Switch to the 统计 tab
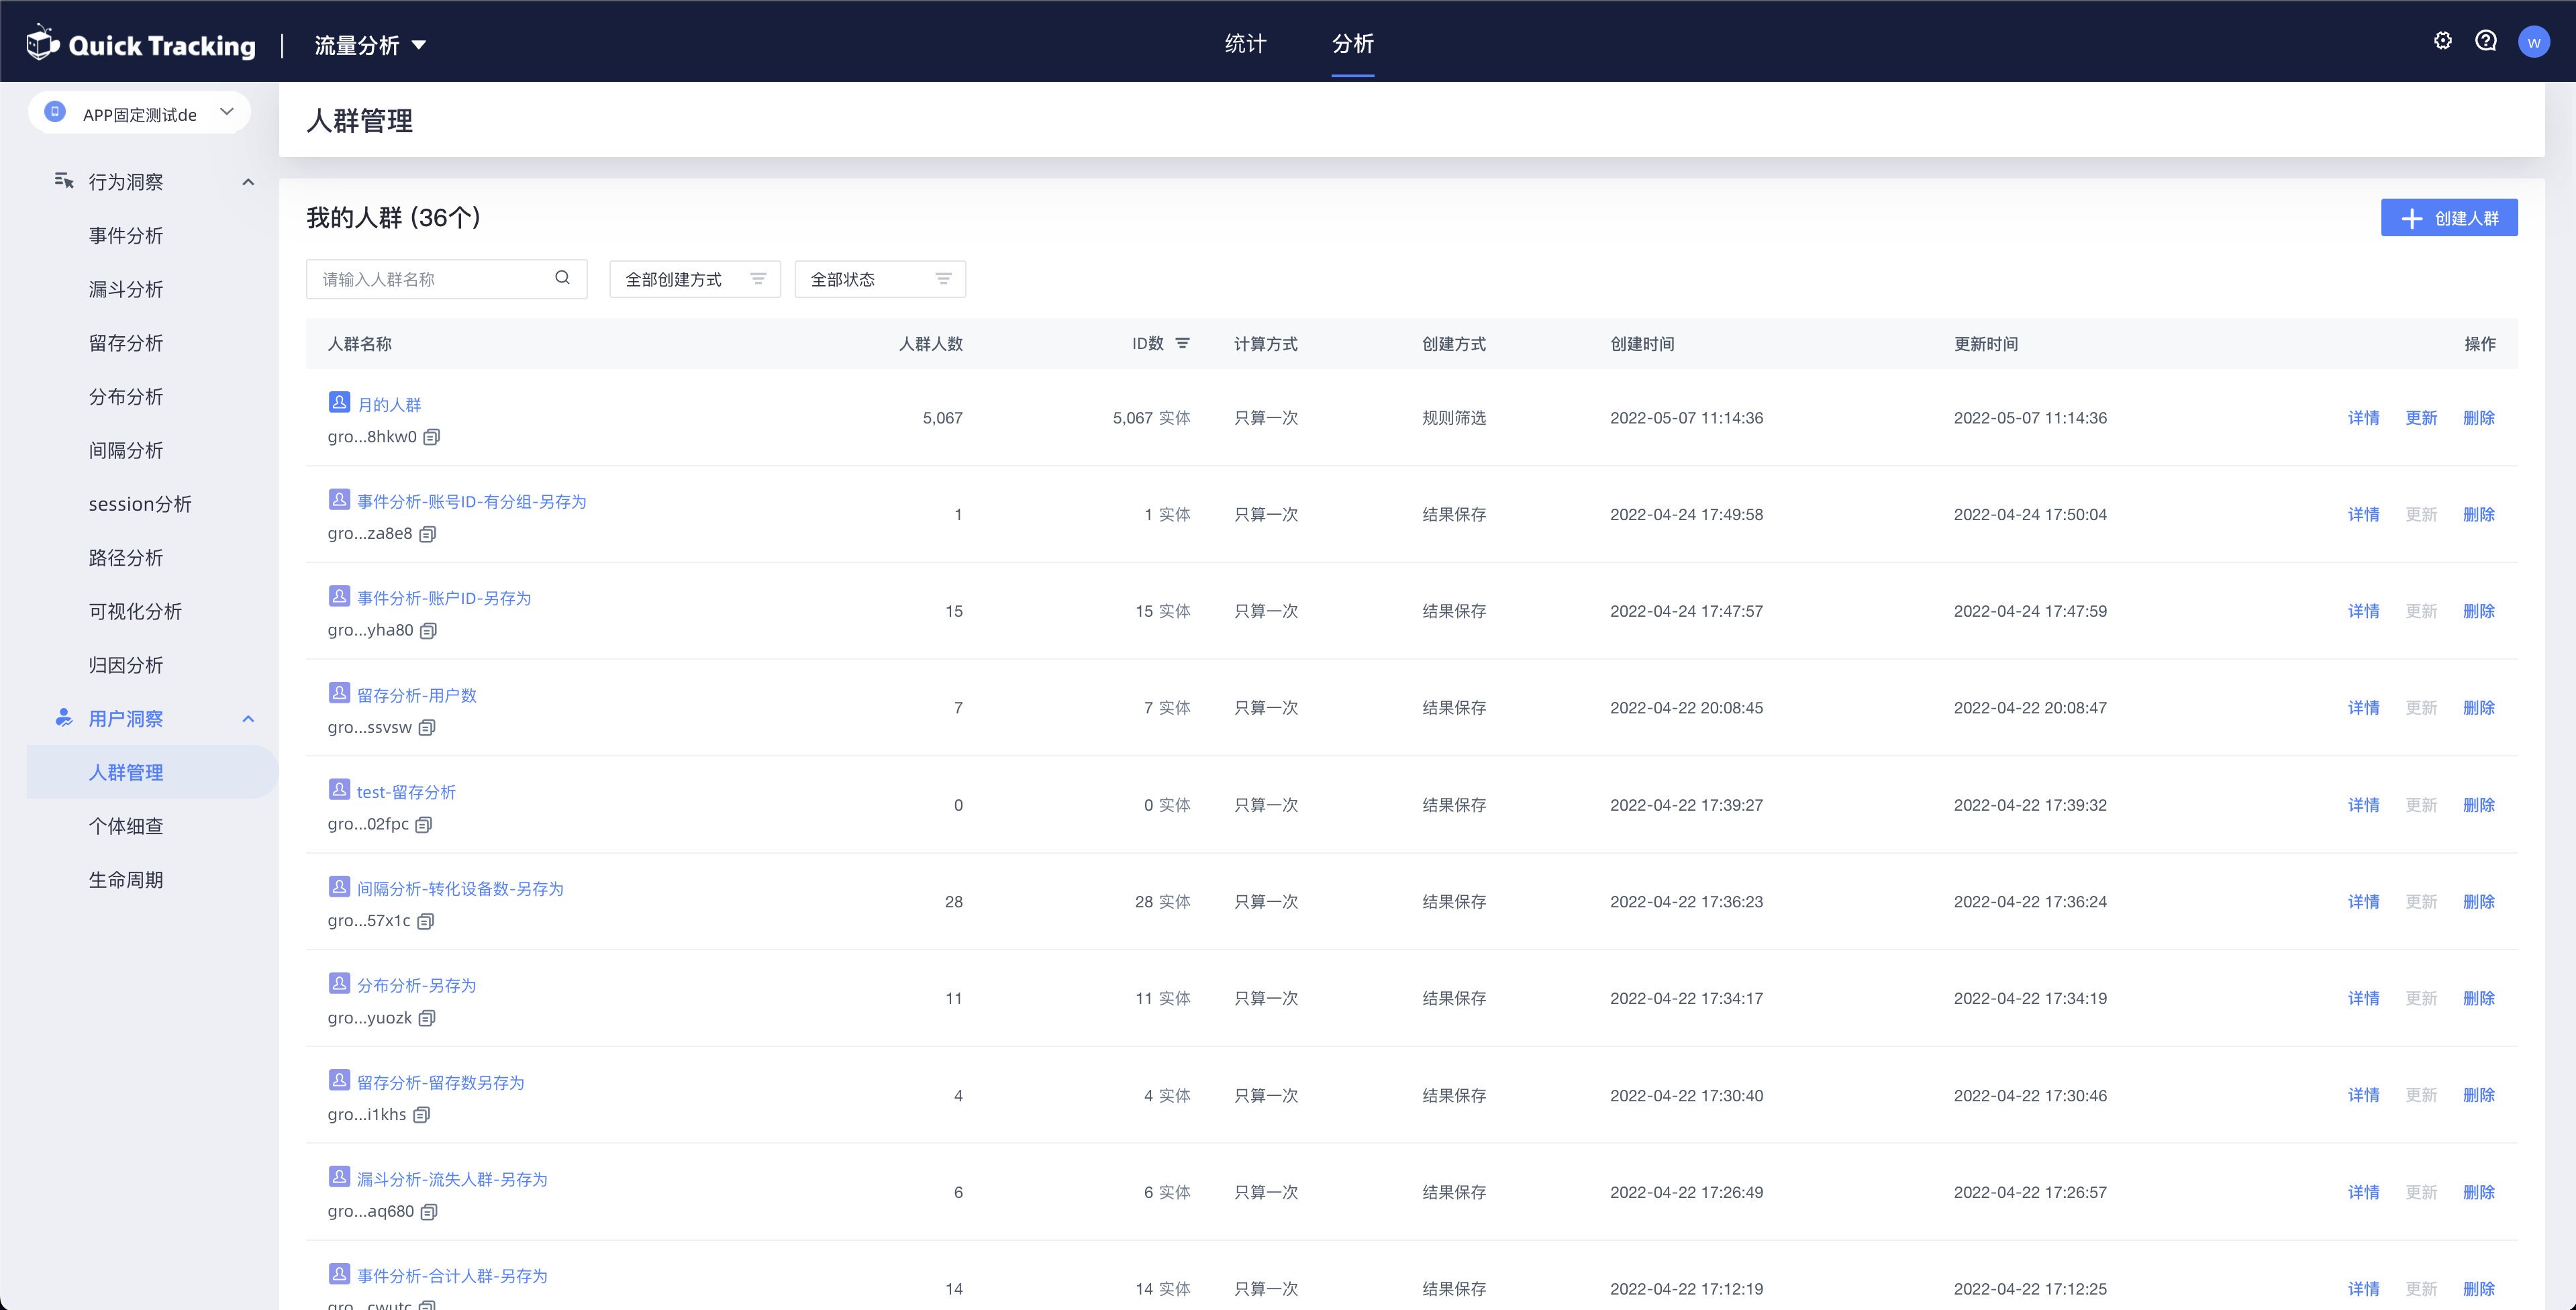The image size is (2576, 1310). tap(1246, 44)
